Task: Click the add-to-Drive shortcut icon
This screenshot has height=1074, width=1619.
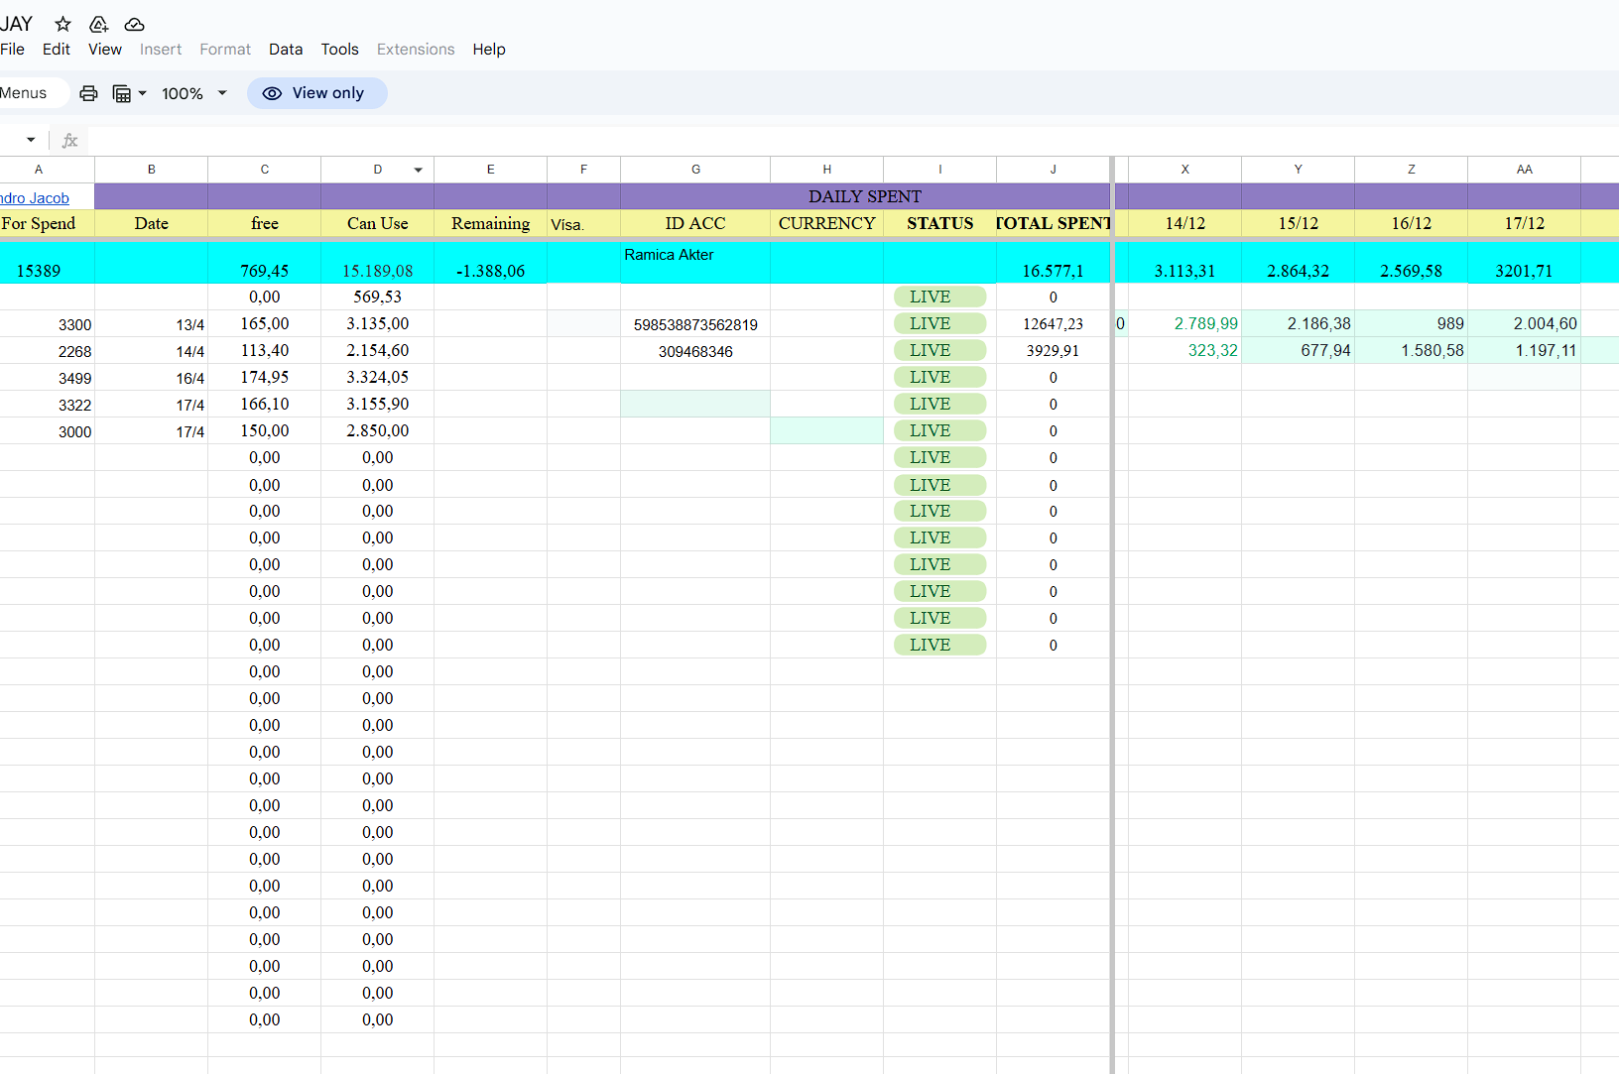Action: (98, 24)
